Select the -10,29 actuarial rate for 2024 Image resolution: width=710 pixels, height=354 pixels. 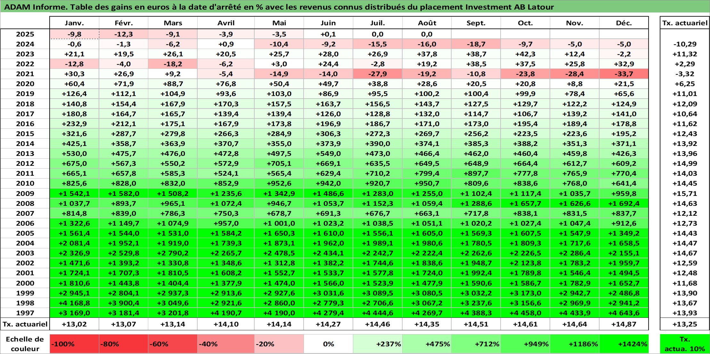pos(685,44)
